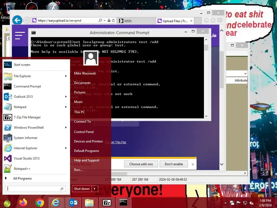The height and width of the screenshot is (208, 277).
Task: Switch to the MSN tab
Action: point(137,21)
